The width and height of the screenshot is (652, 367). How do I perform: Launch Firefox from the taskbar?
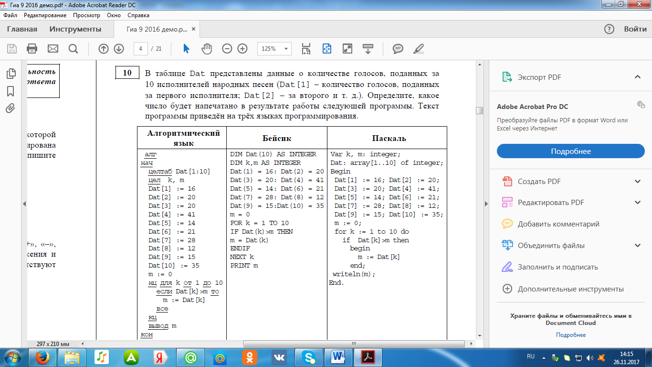[x=43, y=357]
